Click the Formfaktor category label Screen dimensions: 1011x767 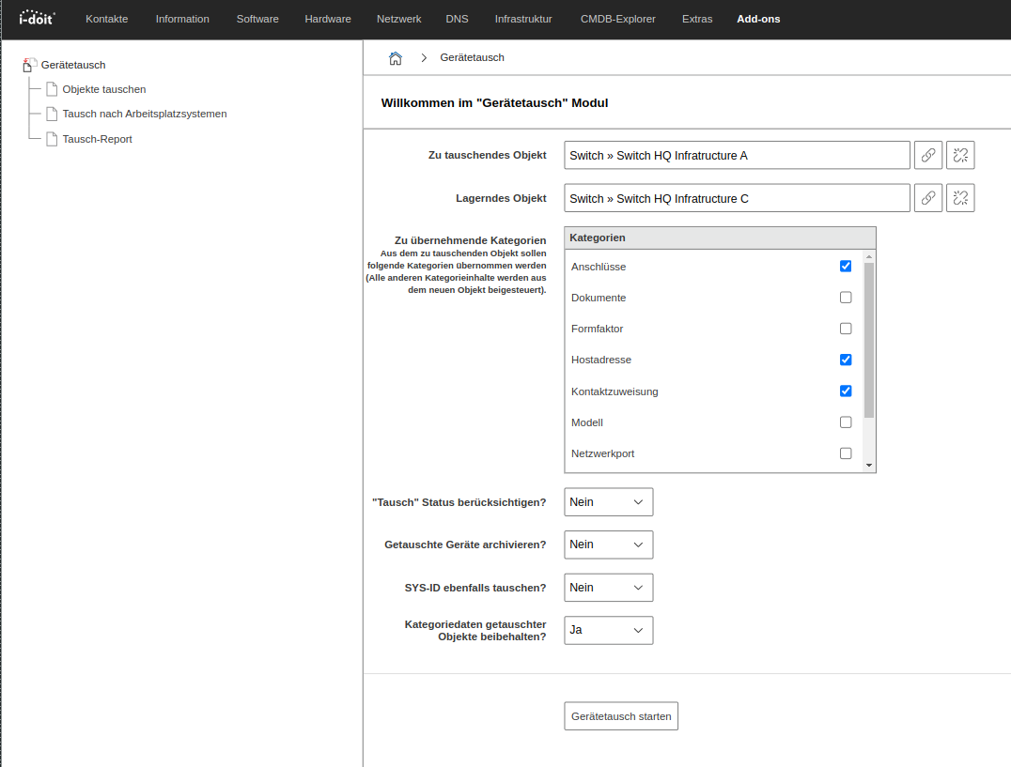pyautogui.click(x=597, y=329)
